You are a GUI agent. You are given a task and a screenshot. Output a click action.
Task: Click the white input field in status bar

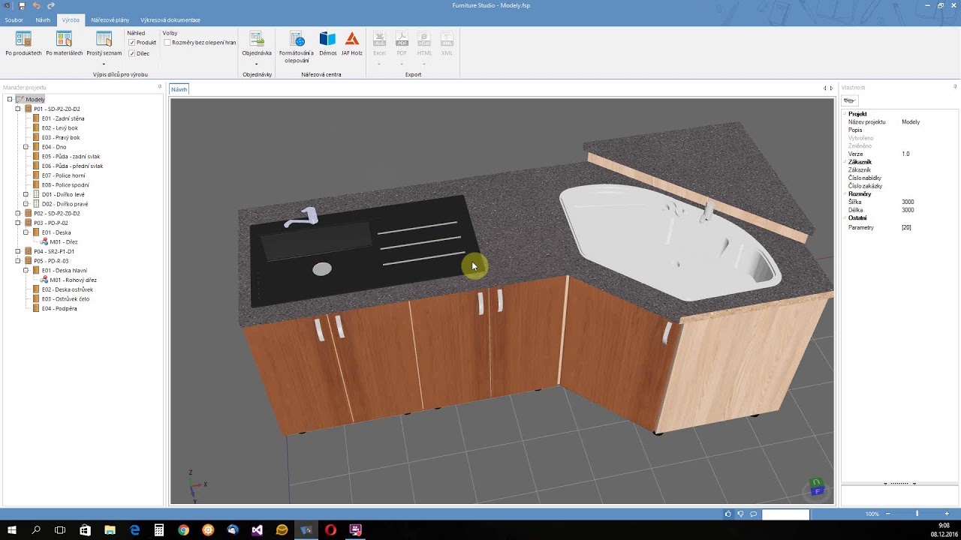[785, 514]
